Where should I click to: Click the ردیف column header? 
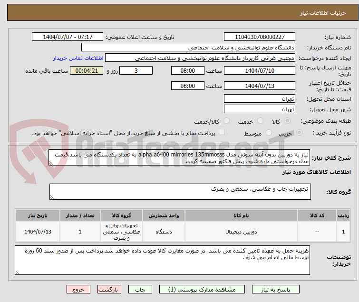pos(343,215)
